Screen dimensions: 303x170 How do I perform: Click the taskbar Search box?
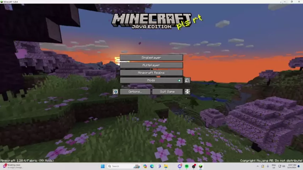(x=119, y=166)
